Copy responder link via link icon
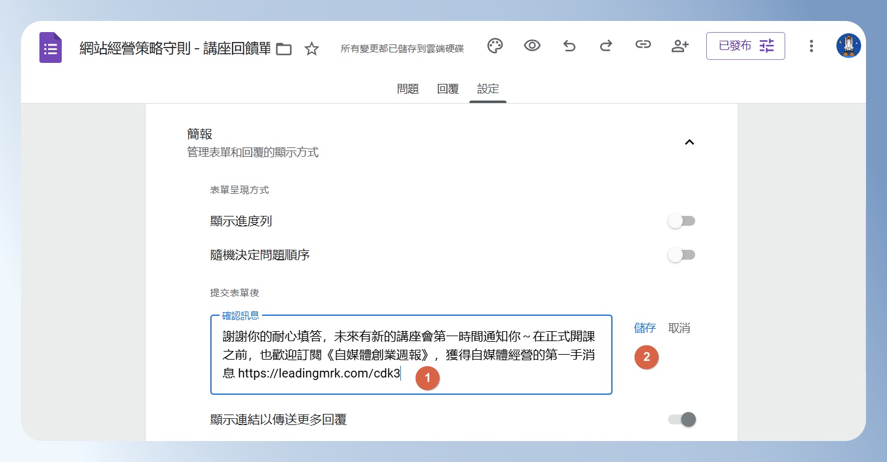Screen dimensions: 887x462 coord(643,44)
